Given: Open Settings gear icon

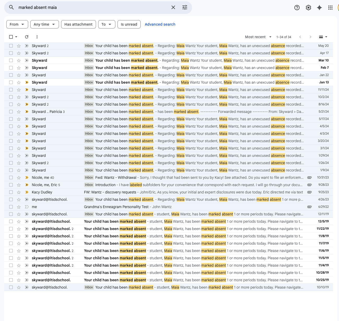Looking at the screenshot, I should tap(308, 8).
